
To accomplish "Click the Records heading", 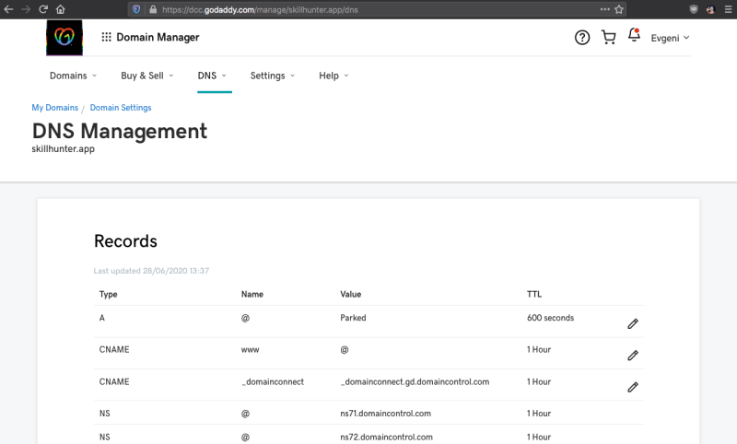I will (125, 241).
